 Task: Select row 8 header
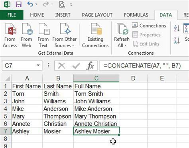(x=6, y=139)
